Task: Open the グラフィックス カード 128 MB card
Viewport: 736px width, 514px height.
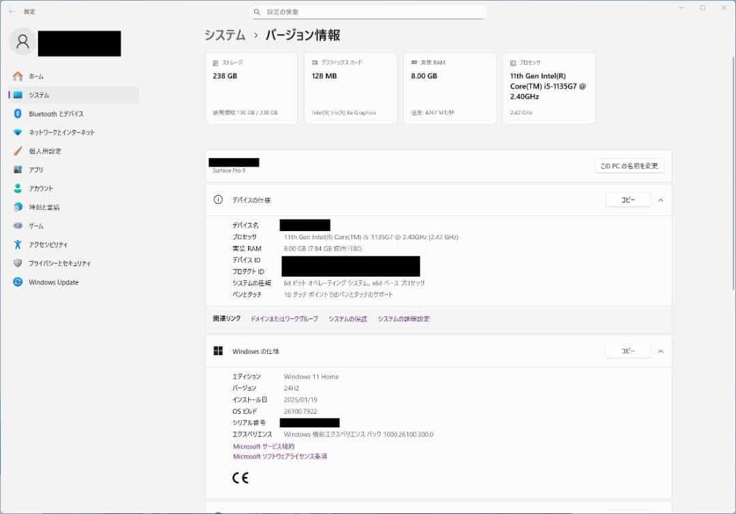Action: pyautogui.click(x=351, y=88)
